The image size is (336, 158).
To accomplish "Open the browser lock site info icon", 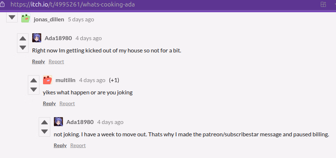I will coord(3,5).
